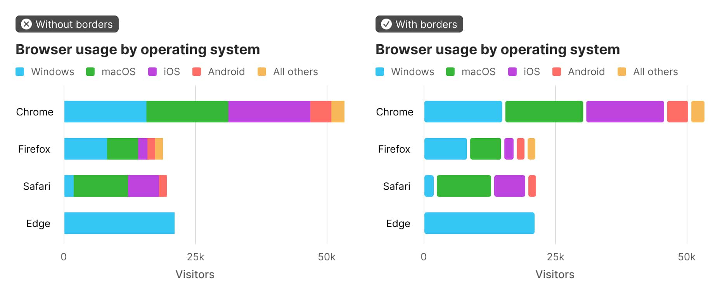The width and height of the screenshot is (720, 296).
Task: Click Android legend swatch in right chart
Action: coord(557,72)
